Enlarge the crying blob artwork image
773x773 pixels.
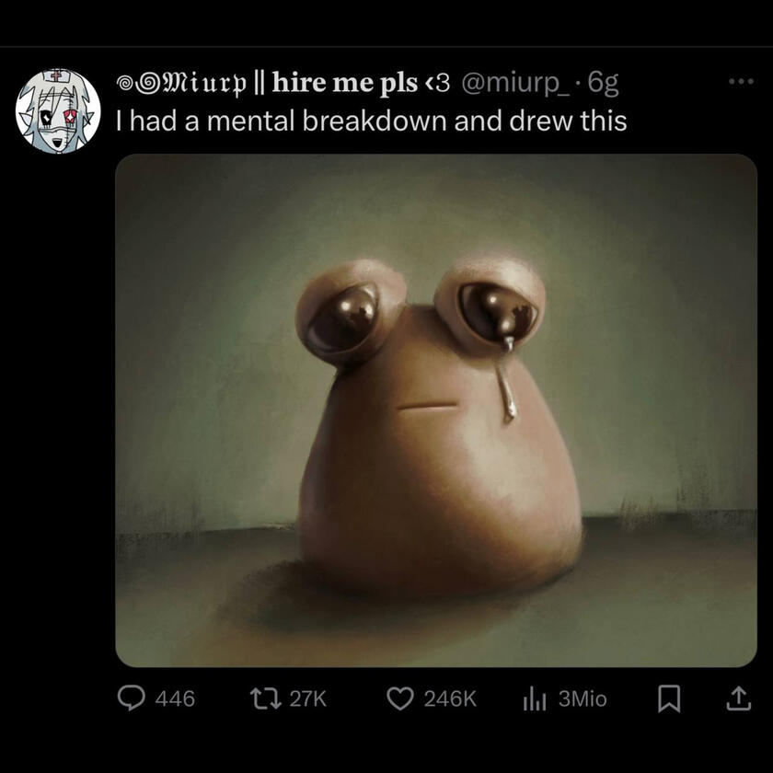(x=435, y=410)
